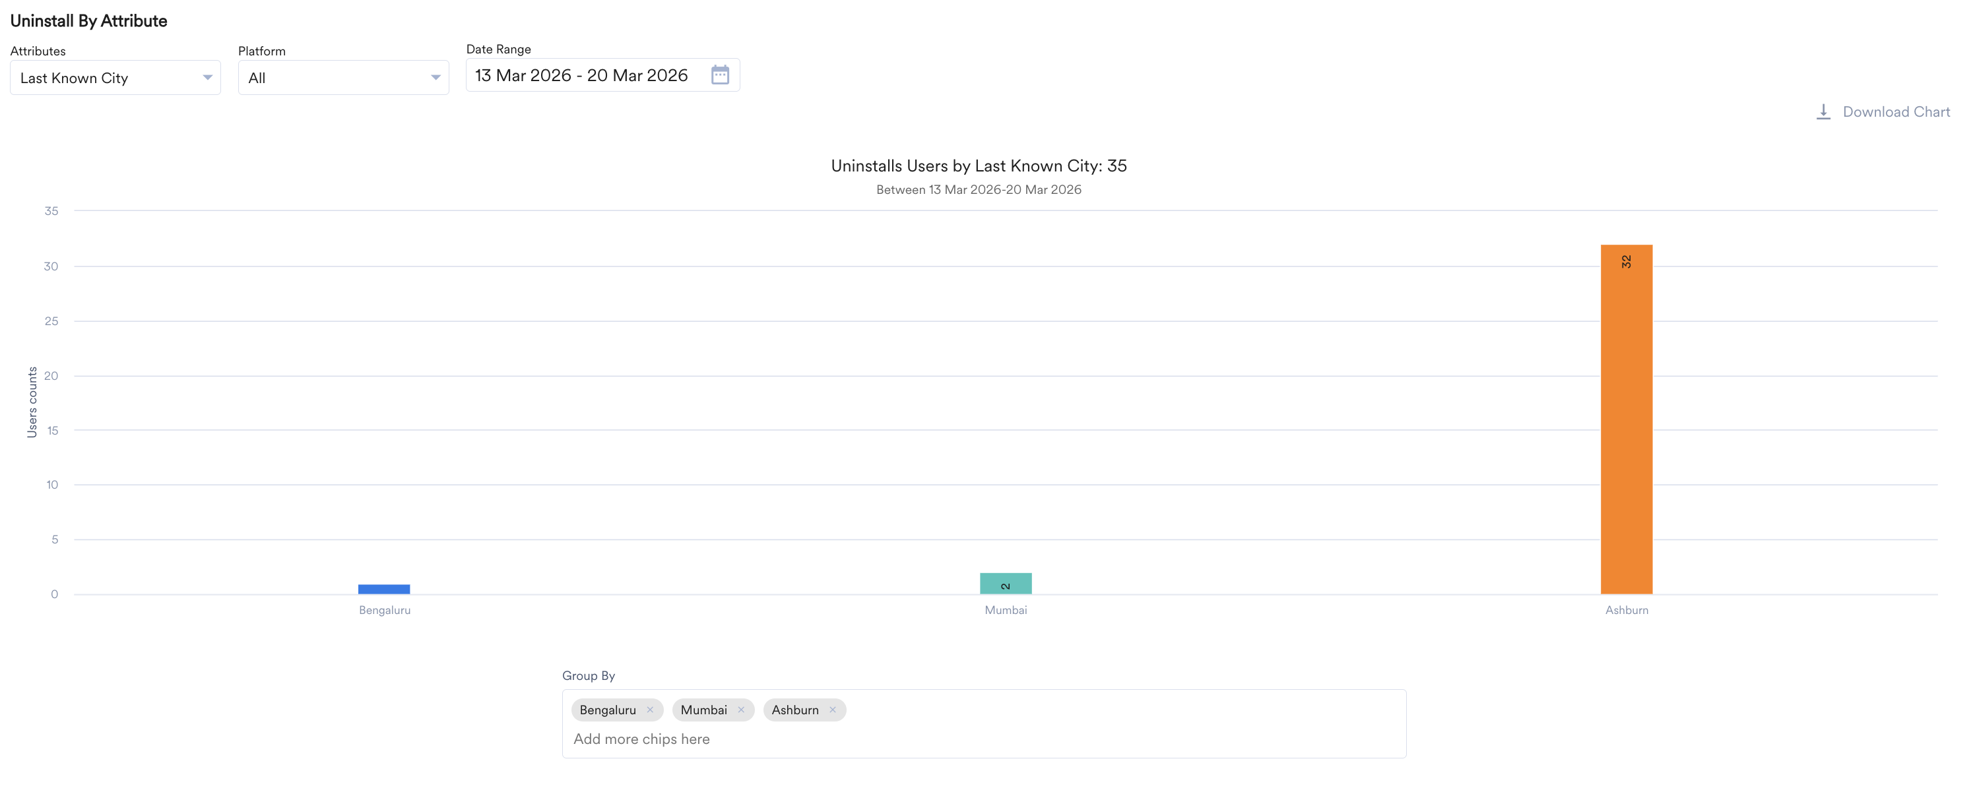Open the date range picker field
The image size is (1973, 798).
[582, 75]
